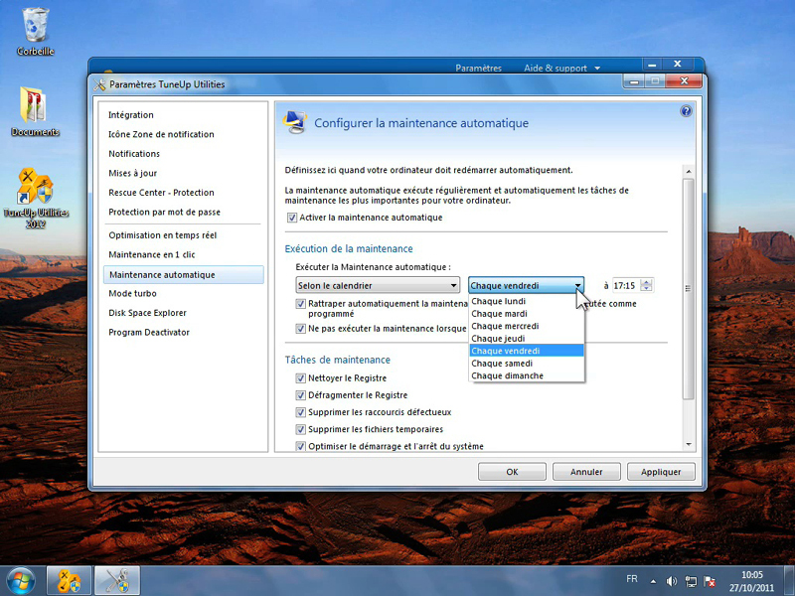
Task: Open Paramètres in the background window
Action: [x=478, y=68]
